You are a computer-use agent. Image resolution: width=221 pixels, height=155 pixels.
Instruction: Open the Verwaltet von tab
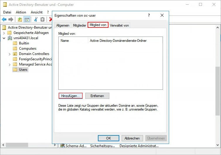119,25
